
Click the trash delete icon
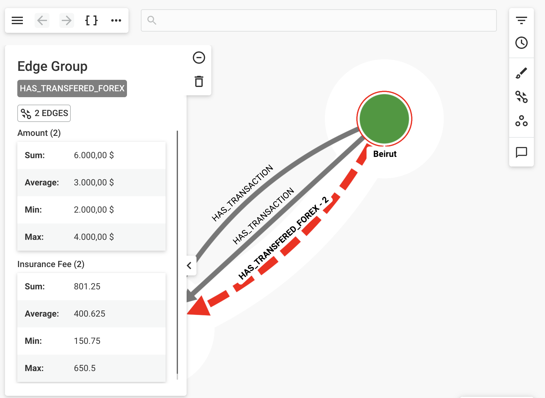tap(199, 81)
